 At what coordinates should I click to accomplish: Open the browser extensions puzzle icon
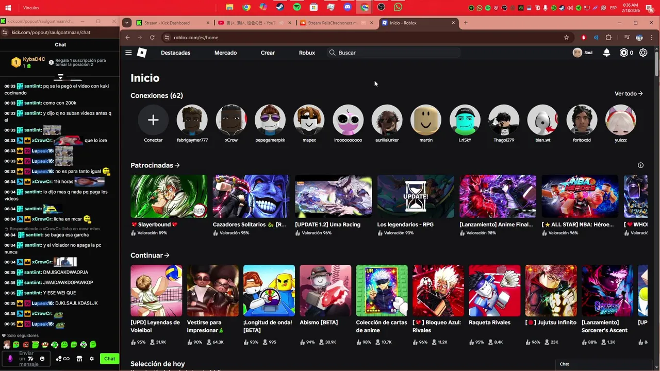pos(608,38)
